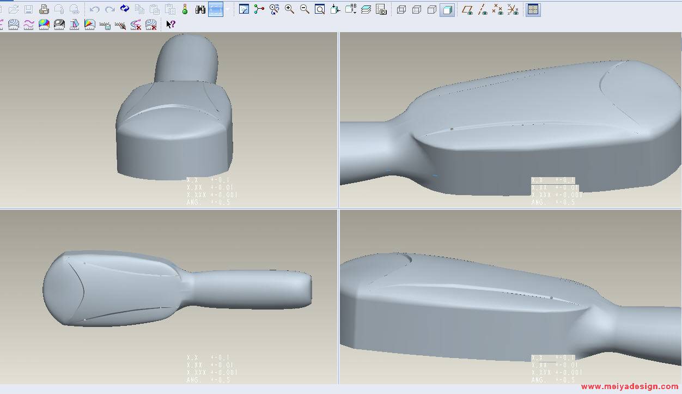The height and width of the screenshot is (394, 682).
Task: Open the Paste Special icon
Action: [170, 9]
